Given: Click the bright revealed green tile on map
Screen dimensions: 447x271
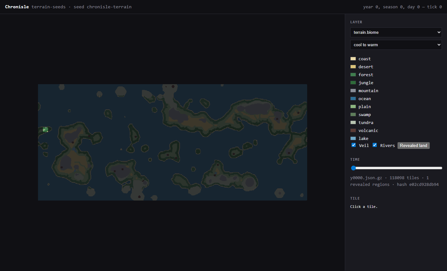Looking at the screenshot, I should coord(45,129).
